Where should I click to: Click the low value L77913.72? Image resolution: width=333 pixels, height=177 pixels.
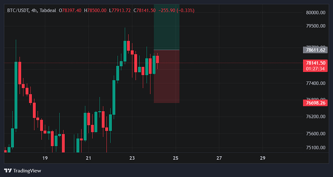pos(120,11)
